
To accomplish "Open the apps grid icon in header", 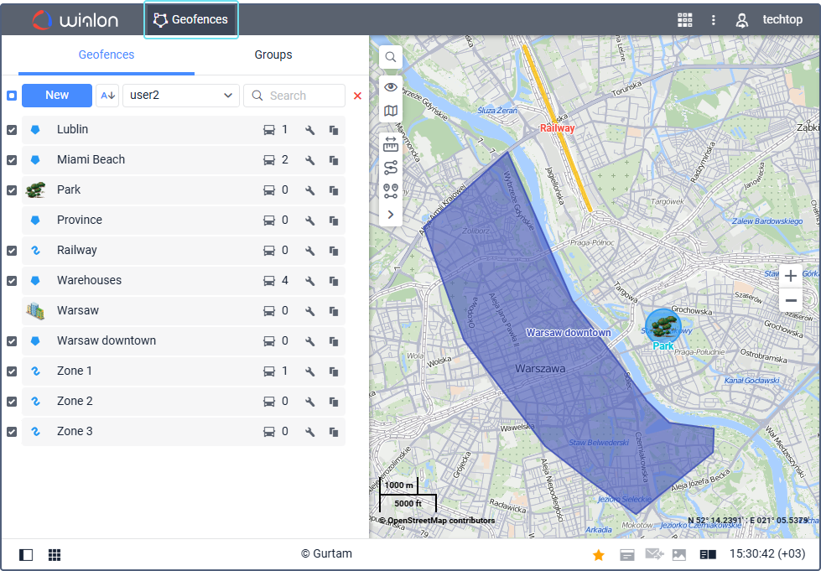I will click(x=685, y=19).
